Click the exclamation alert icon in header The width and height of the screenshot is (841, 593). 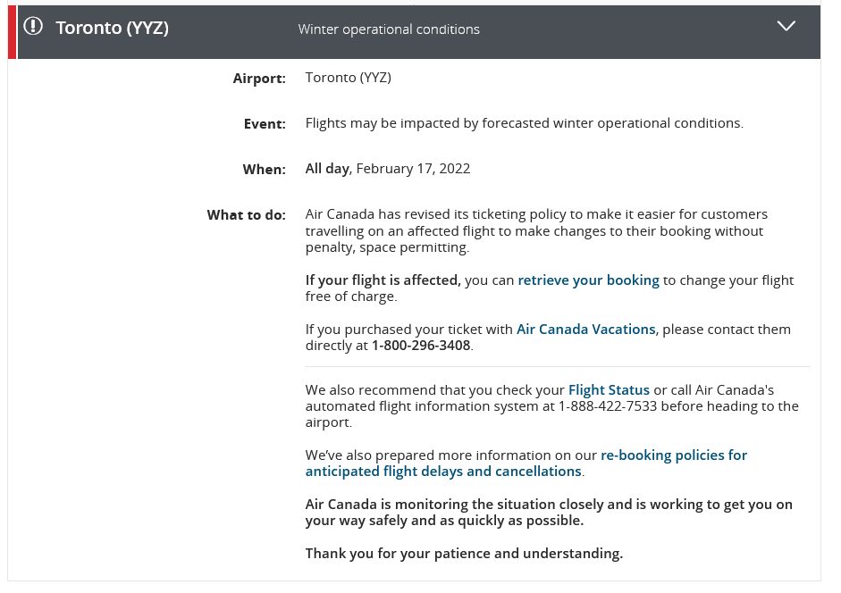(33, 26)
